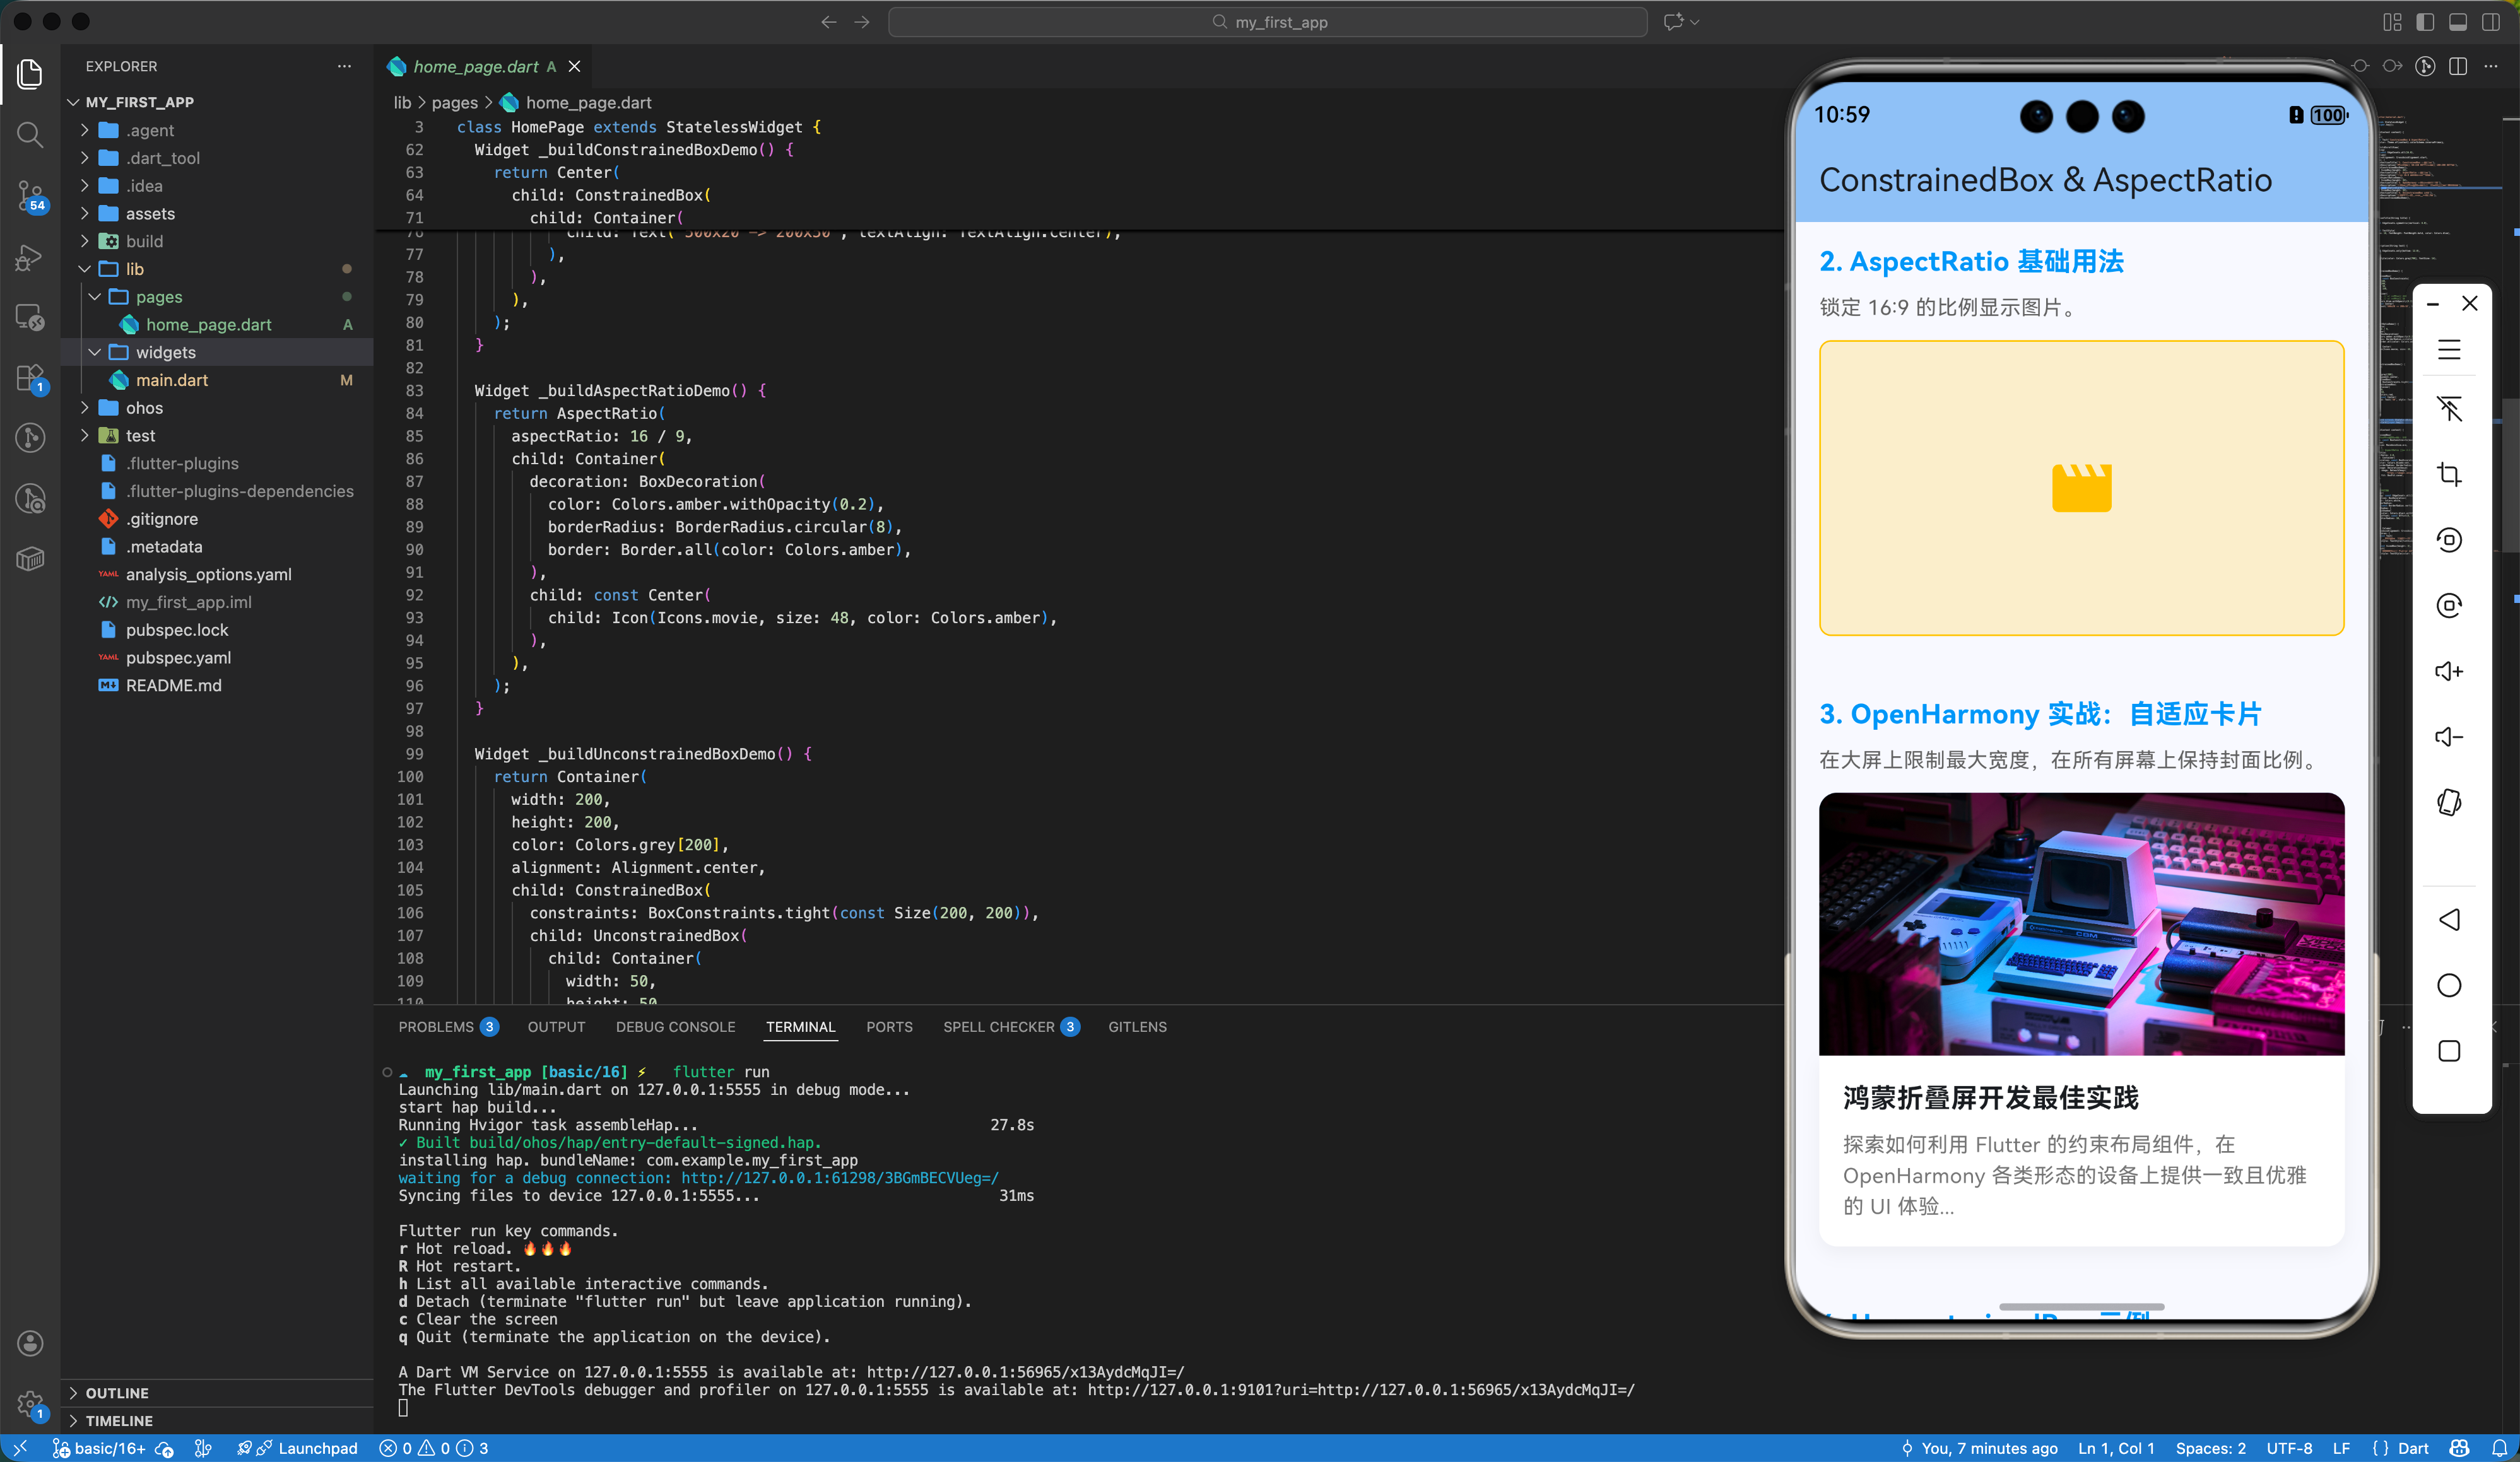Click my_first_app command center search field
The width and height of the screenshot is (2520, 1462).
[1268, 22]
